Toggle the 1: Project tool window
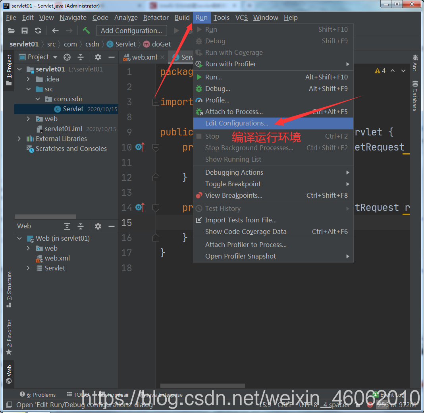424x413 pixels. [x=9, y=70]
